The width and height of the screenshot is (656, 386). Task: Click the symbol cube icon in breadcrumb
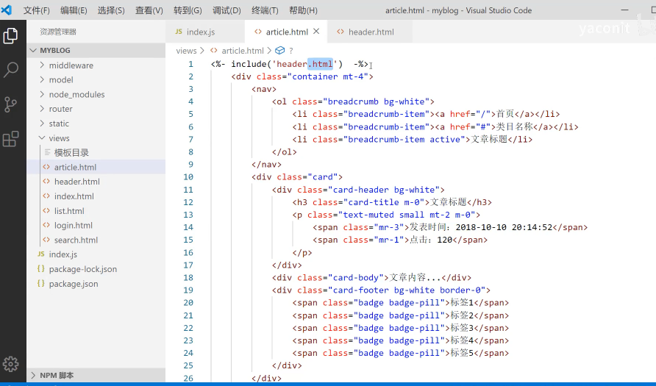point(280,51)
